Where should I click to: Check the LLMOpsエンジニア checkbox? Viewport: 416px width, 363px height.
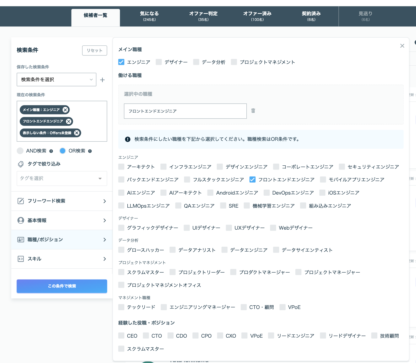coord(121,206)
